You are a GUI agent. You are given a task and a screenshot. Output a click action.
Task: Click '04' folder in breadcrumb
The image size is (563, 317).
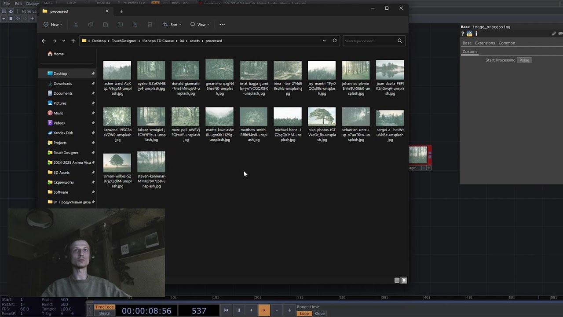click(x=182, y=41)
